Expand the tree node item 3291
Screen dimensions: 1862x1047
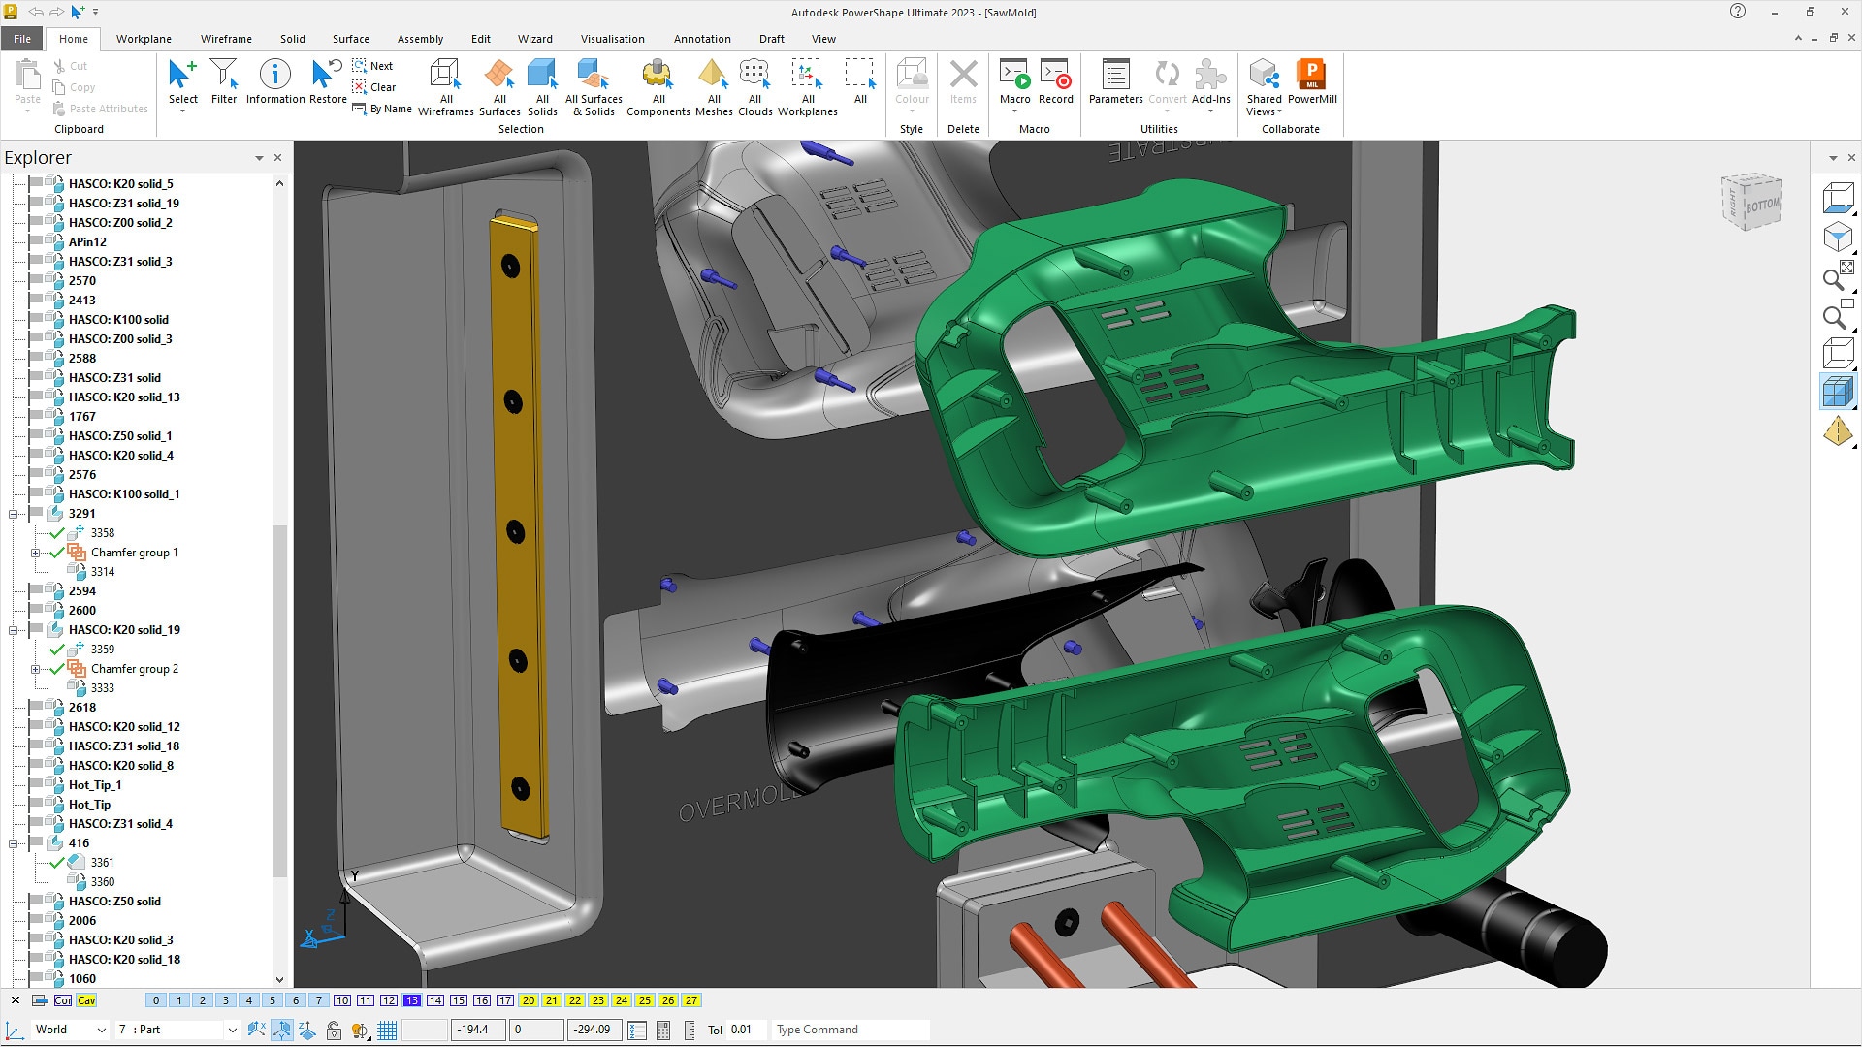[x=13, y=513]
